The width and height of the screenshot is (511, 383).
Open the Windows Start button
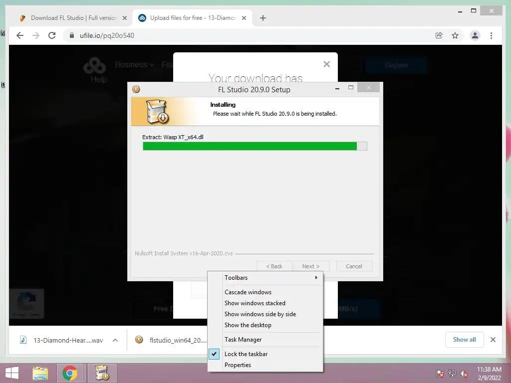[x=12, y=373]
